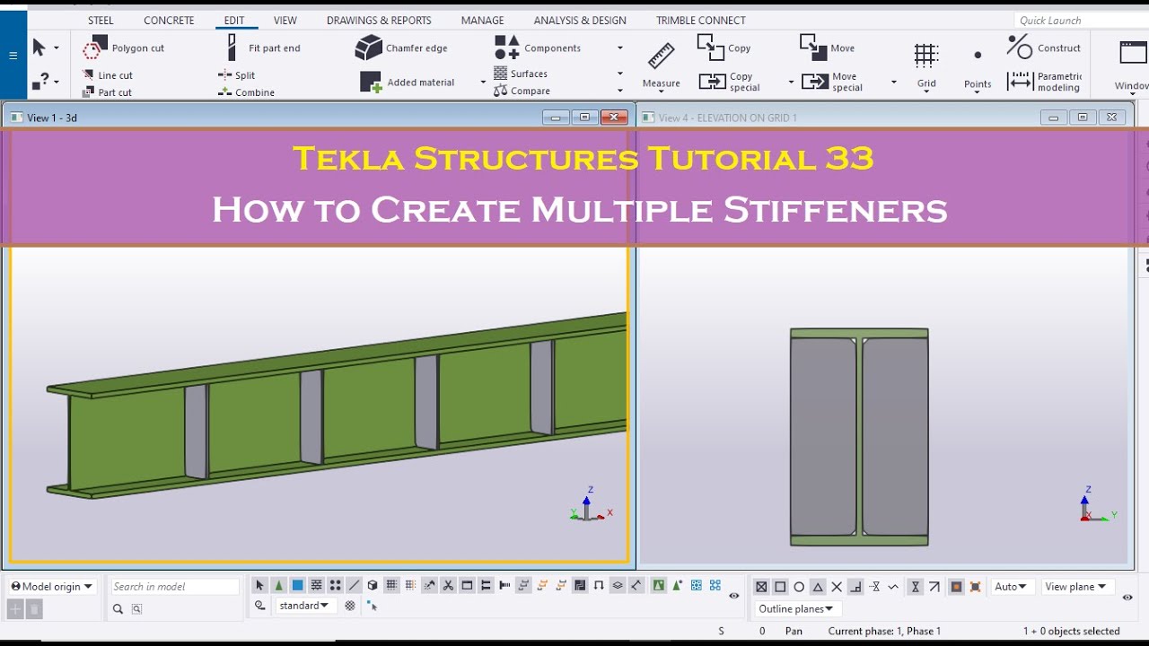This screenshot has height=646, width=1149.
Task: Click the Copy special button
Action: 729,83
